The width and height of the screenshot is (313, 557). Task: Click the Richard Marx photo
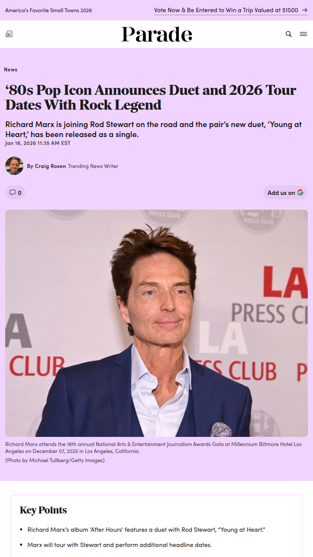[x=156, y=323]
